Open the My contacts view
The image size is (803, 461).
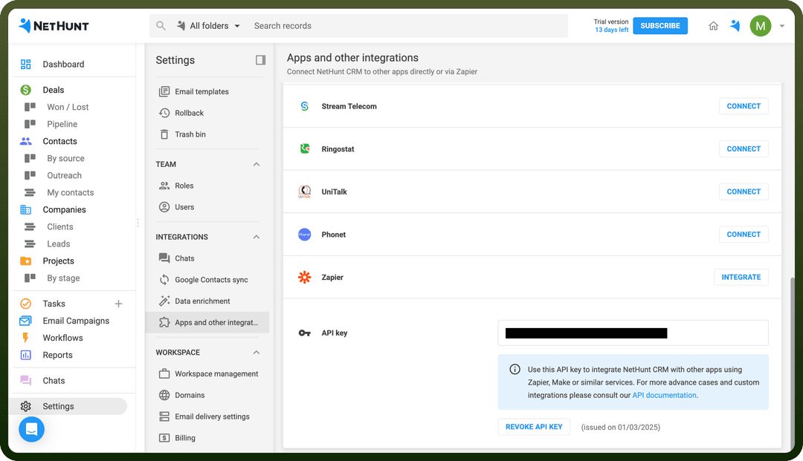click(70, 193)
